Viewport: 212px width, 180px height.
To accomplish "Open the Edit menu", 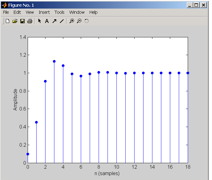I will click(x=17, y=12).
